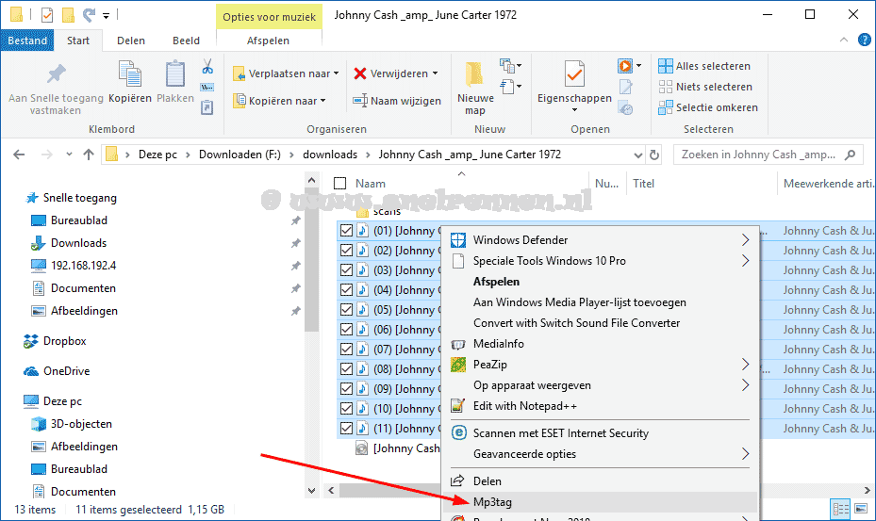This screenshot has width=876, height=521.
Task: Switch to large icons view in status bar
Action: pos(861,509)
